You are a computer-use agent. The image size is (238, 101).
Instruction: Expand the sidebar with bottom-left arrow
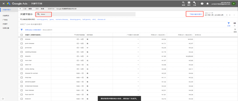click(3, 99)
